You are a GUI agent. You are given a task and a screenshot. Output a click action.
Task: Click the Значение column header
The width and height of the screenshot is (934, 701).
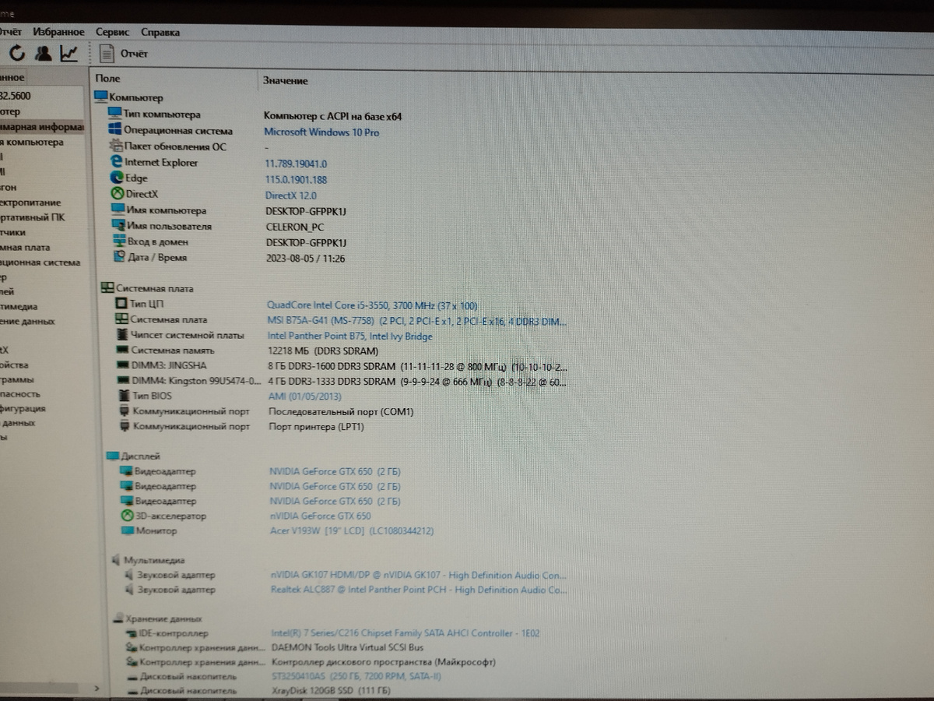pyautogui.click(x=285, y=80)
